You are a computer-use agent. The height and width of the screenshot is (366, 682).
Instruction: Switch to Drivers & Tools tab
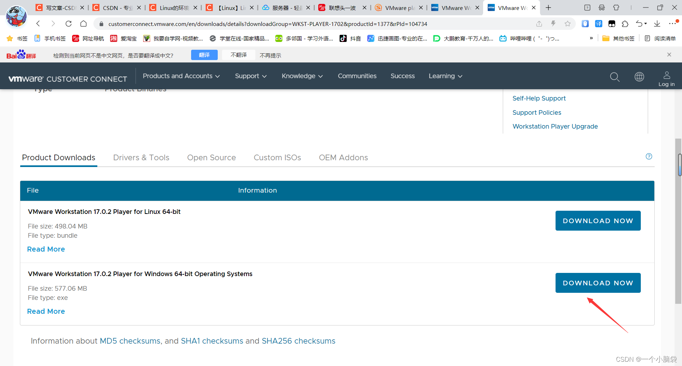141,157
